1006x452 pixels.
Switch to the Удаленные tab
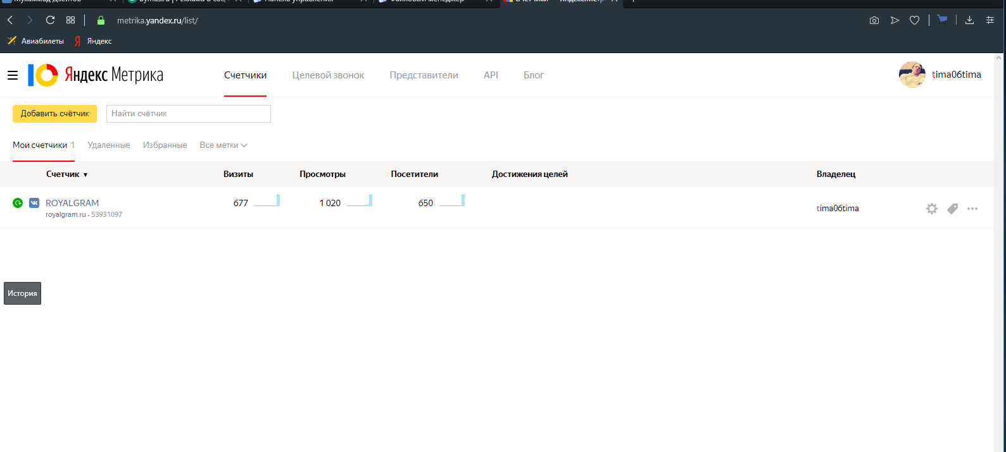pyautogui.click(x=109, y=145)
